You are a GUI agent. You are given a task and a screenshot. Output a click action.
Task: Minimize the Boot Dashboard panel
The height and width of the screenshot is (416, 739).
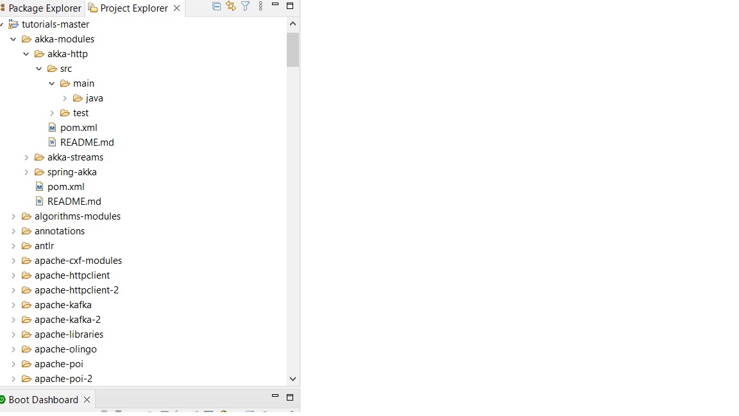(275, 395)
